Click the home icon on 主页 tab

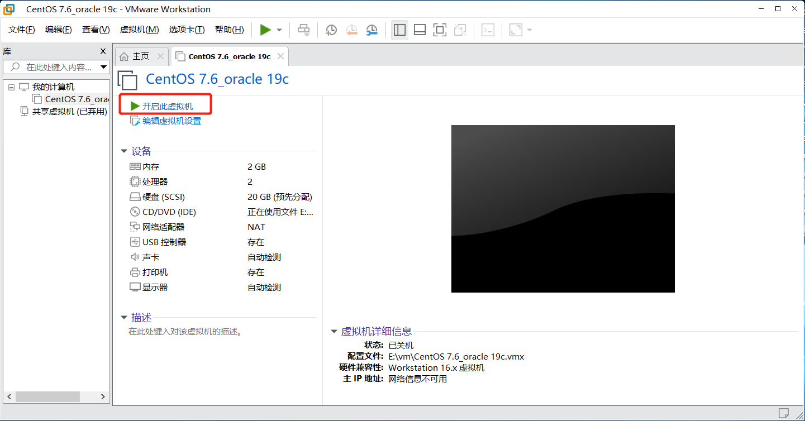(124, 56)
